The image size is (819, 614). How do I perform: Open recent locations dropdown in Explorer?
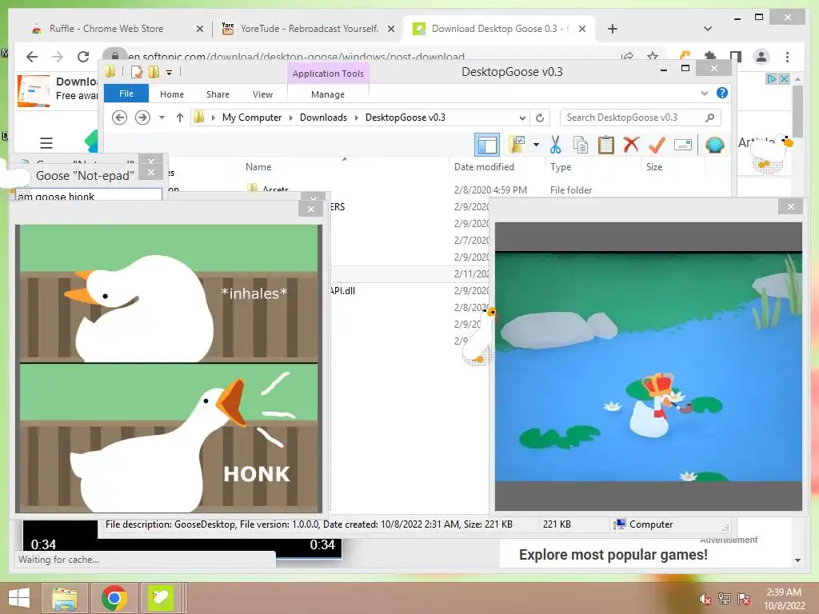pos(162,118)
